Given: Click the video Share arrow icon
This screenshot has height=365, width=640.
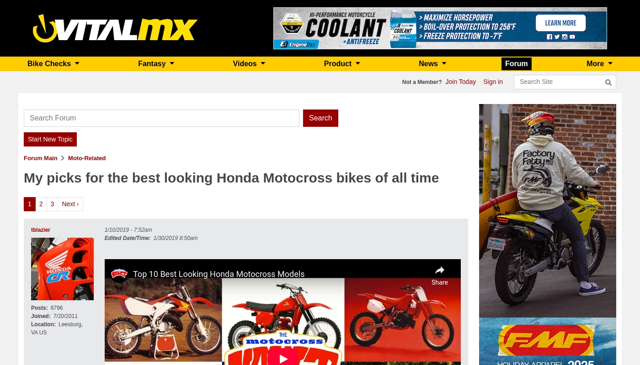Looking at the screenshot, I should coord(439,271).
